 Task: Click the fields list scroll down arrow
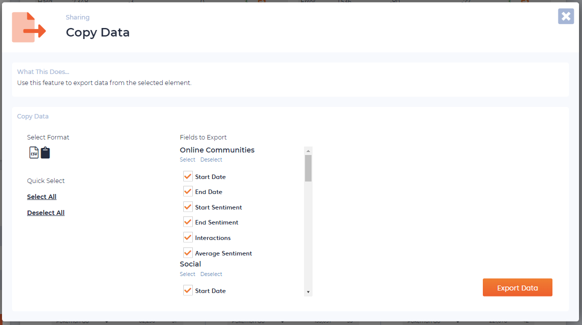(308, 292)
